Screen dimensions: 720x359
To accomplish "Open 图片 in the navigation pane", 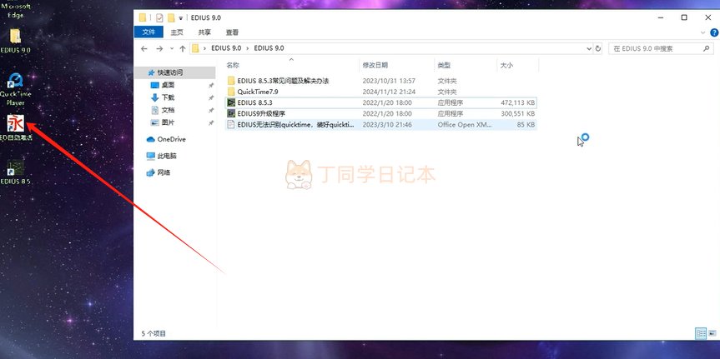I will pos(168,123).
